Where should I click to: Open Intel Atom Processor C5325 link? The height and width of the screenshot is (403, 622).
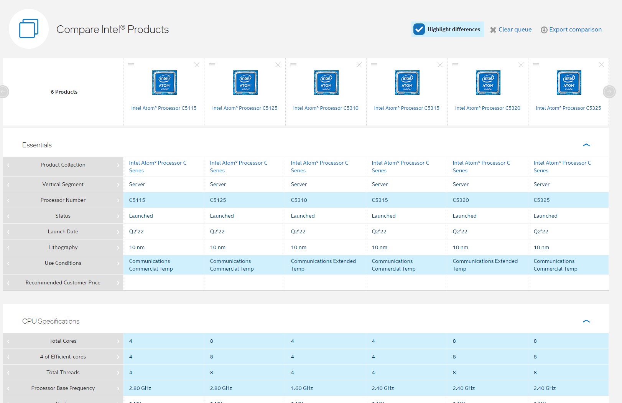coord(568,108)
